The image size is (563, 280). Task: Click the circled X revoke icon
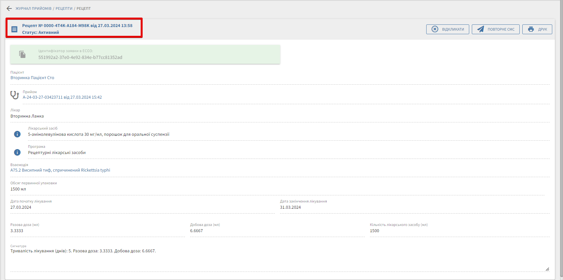click(435, 29)
